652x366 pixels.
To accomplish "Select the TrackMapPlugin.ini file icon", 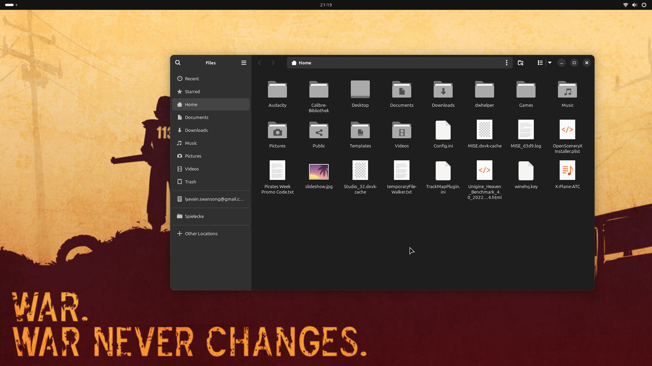I will coord(443,170).
